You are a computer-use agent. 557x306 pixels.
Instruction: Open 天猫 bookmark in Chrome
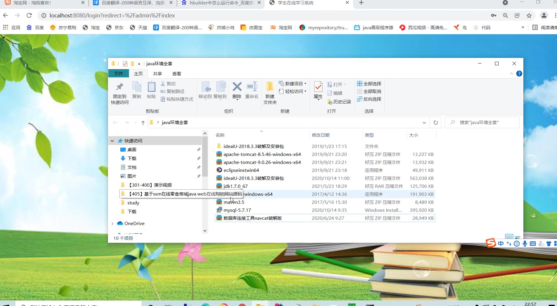[x=138, y=27]
